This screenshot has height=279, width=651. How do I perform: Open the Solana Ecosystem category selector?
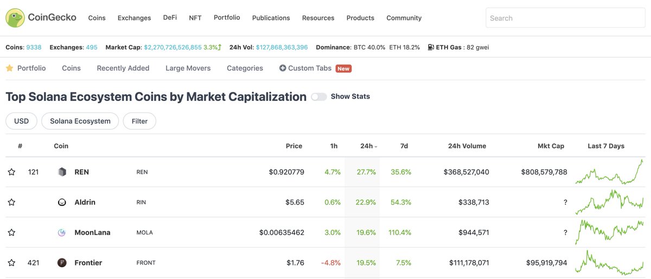[x=80, y=121]
